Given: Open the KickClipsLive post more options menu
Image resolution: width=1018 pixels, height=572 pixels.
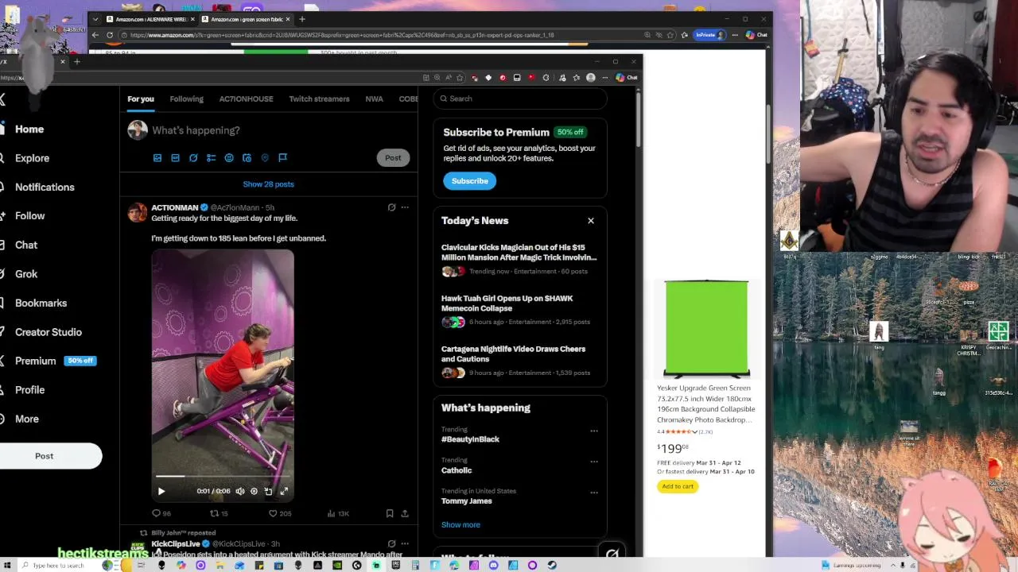Looking at the screenshot, I should (405, 543).
